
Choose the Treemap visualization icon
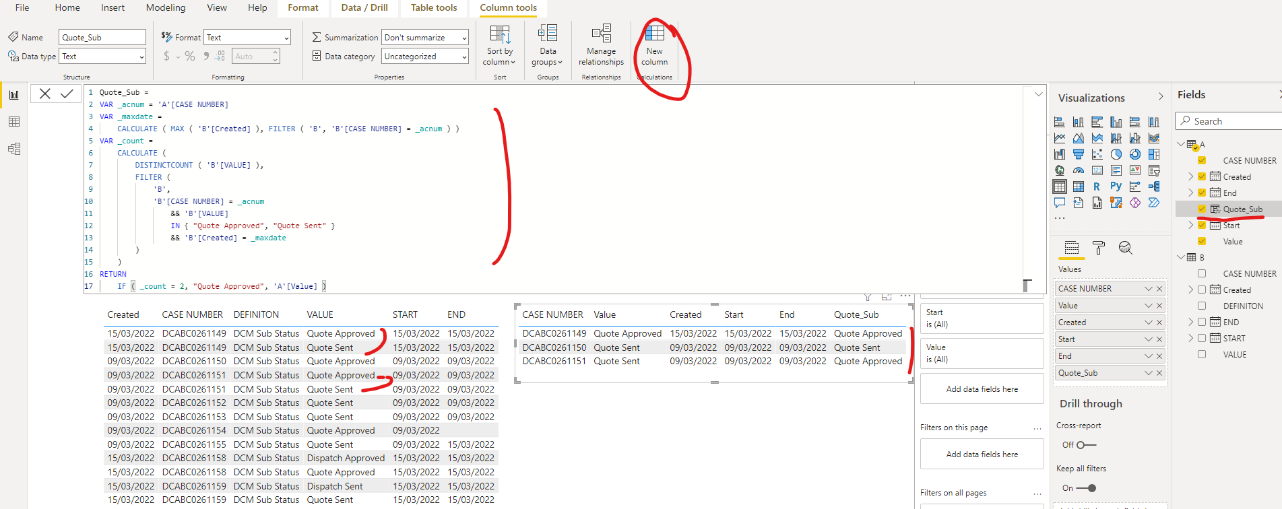(x=1154, y=154)
